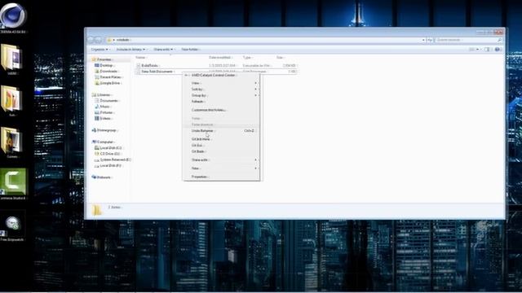Open the address bar history dropdown arrow

[x=423, y=40]
